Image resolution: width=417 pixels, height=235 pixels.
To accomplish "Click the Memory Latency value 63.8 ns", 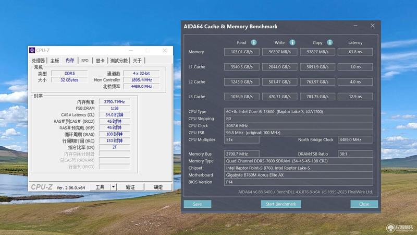I will pos(355,52).
